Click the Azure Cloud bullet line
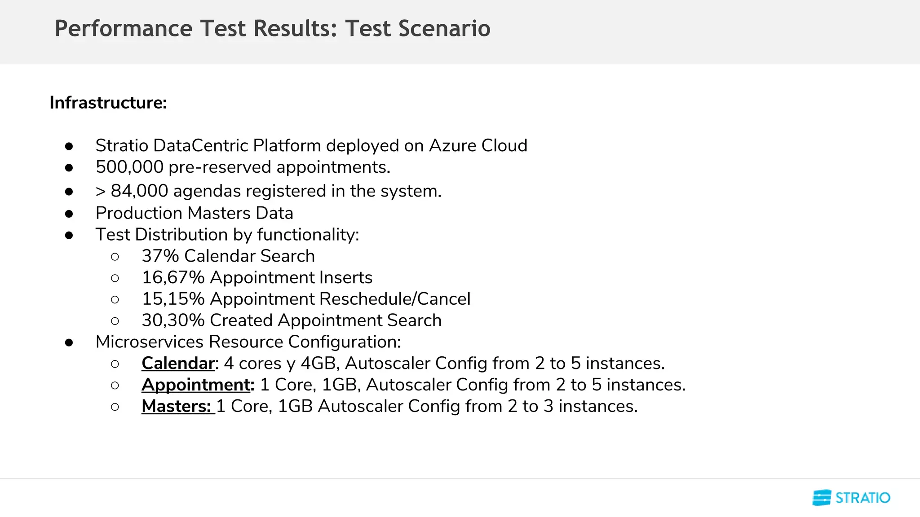Screen dimensions: 920x517 point(311,146)
